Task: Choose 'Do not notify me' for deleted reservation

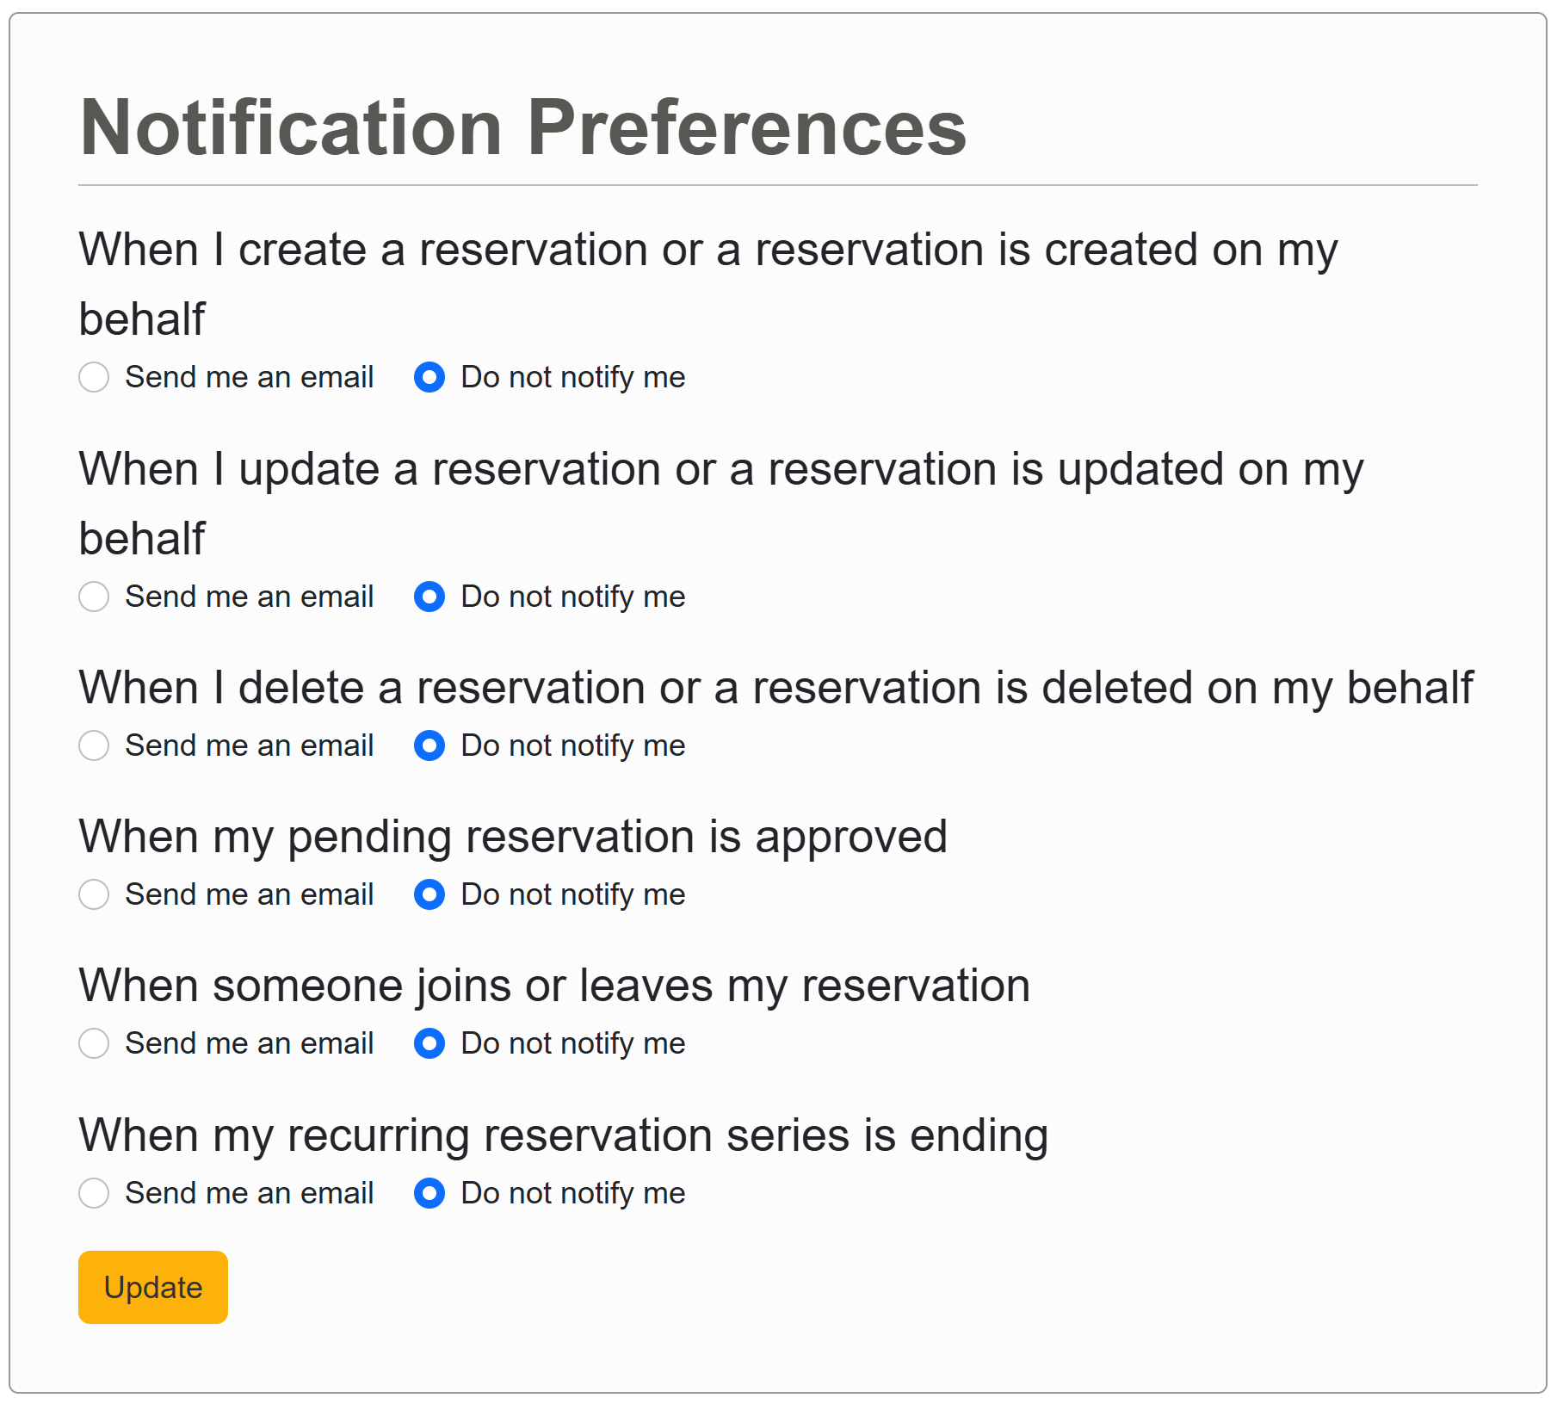Action: 429,745
